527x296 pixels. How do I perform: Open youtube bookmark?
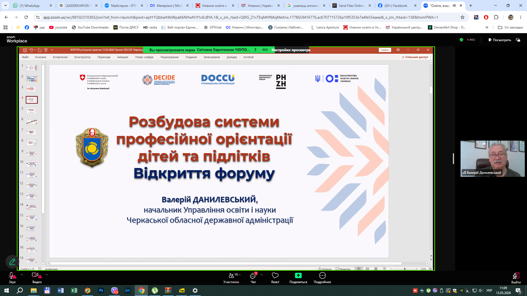click(58, 27)
